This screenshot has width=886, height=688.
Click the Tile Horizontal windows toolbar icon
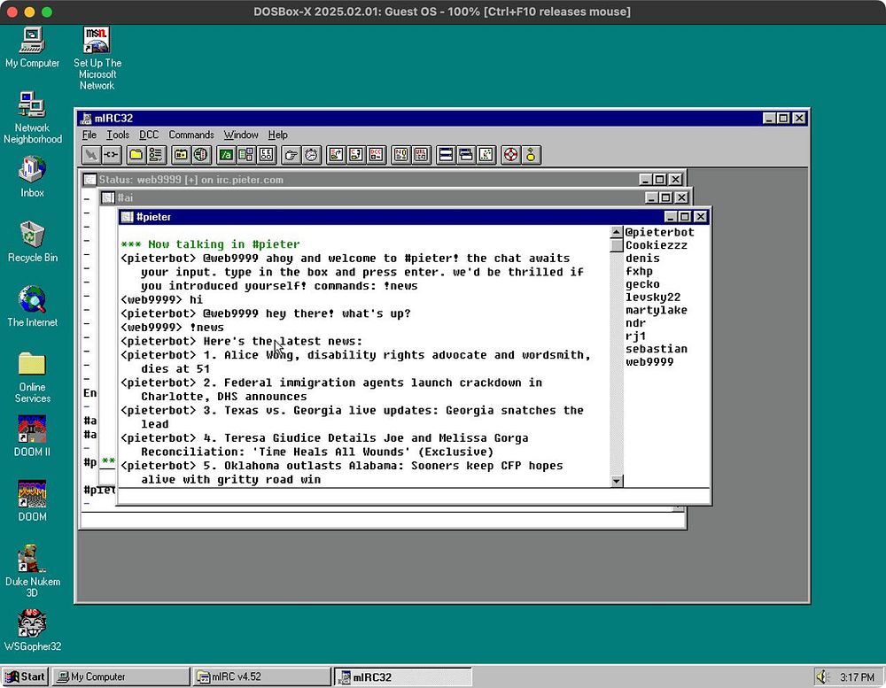[x=445, y=155]
